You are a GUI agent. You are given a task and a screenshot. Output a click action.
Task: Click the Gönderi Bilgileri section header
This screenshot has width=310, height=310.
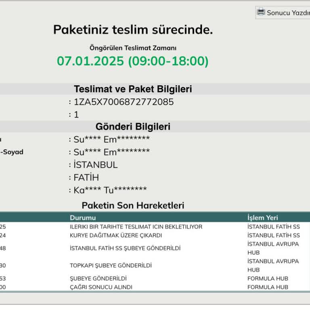click(x=133, y=126)
